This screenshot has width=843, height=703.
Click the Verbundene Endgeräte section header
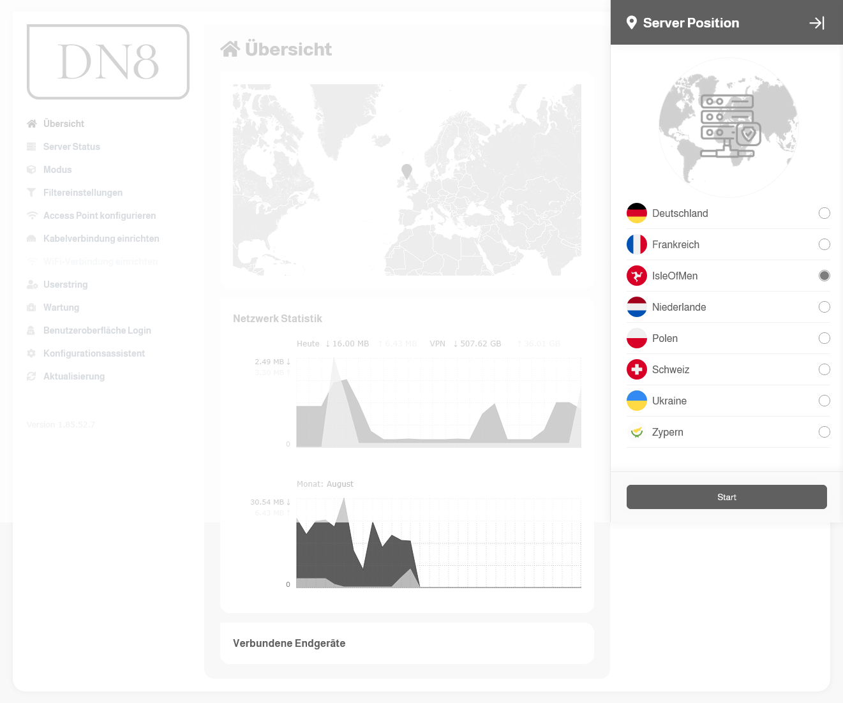point(289,643)
